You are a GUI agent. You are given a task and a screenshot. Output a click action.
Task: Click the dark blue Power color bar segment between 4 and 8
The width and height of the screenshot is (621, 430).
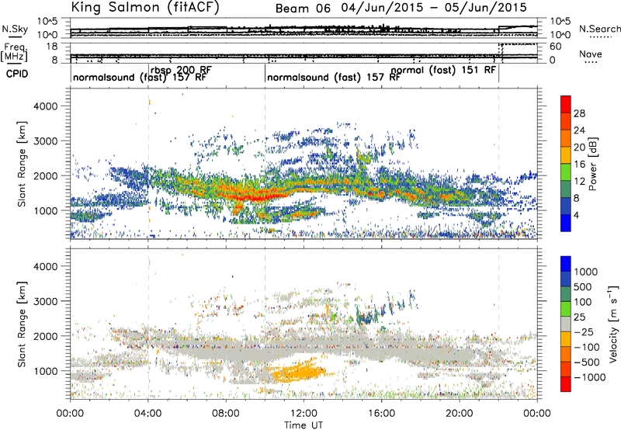(566, 206)
